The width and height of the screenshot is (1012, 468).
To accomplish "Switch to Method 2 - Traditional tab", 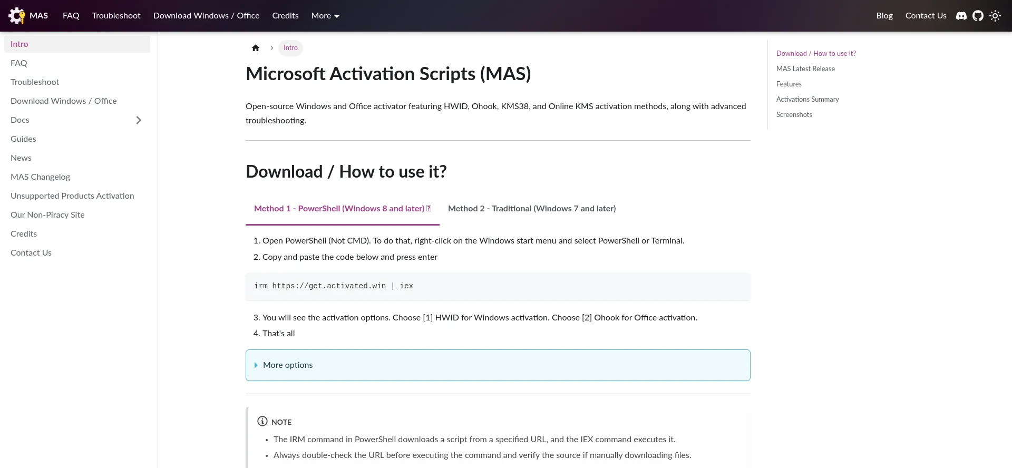I will pos(532,209).
